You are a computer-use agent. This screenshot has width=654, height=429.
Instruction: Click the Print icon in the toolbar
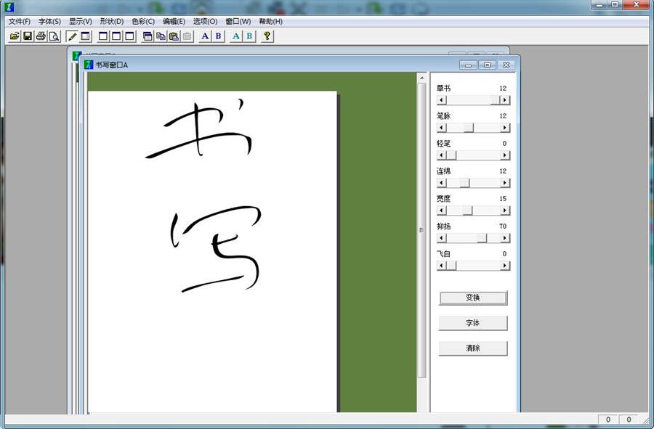tap(41, 36)
